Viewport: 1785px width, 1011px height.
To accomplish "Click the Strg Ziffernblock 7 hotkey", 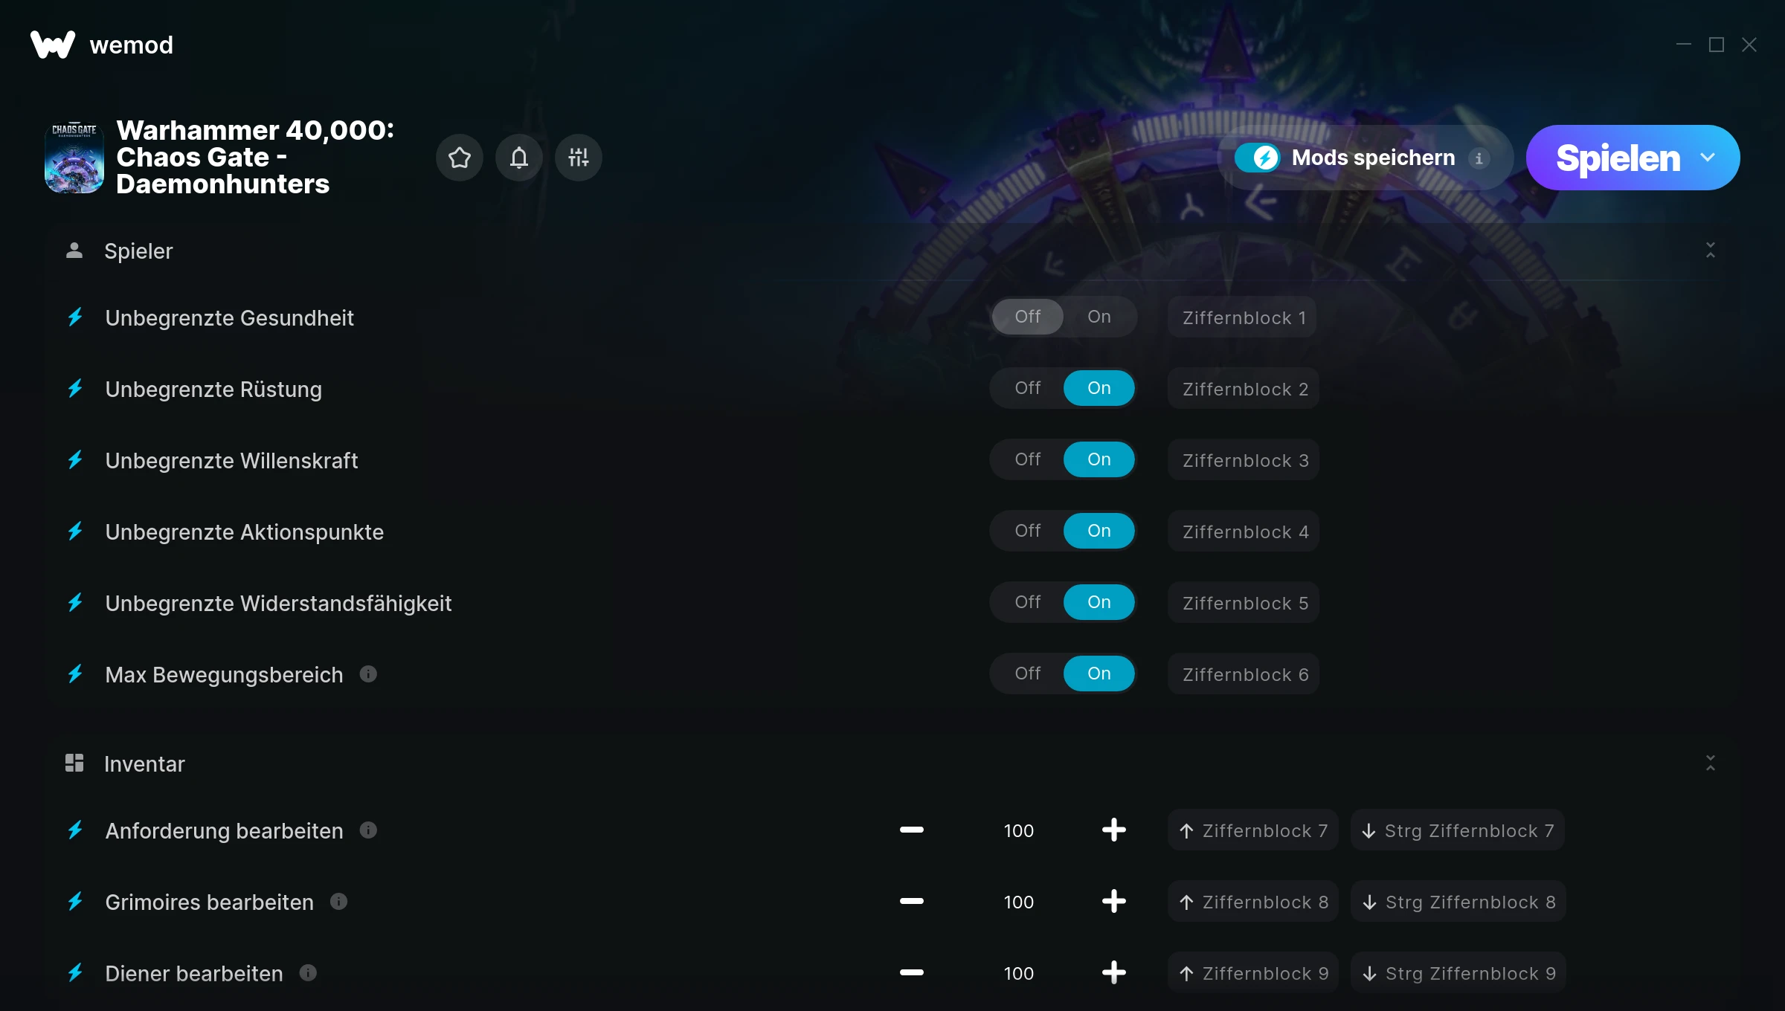I will [x=1458, y=830].
